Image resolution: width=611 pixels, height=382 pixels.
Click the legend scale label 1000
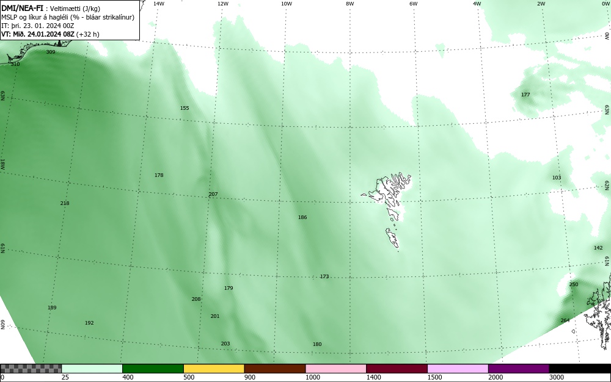point(313,377)
